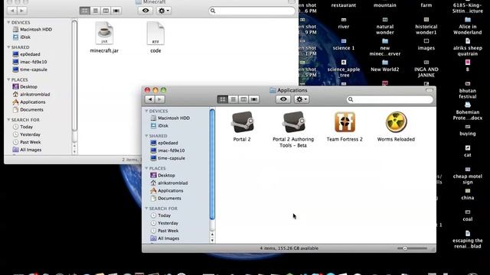Click the Minecraft sidebar vertical scrollbar
Screen dimensions: 490x275
tap(74, 75)
